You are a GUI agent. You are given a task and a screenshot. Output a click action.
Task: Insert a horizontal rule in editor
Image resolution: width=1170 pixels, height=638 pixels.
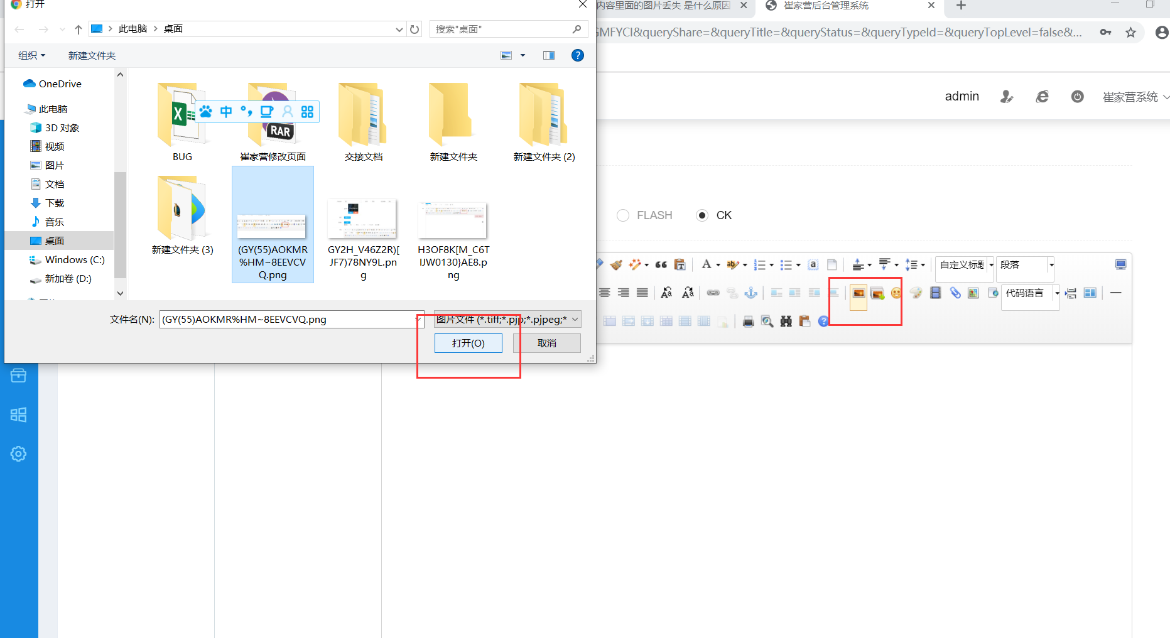(x=1115, y=293)
